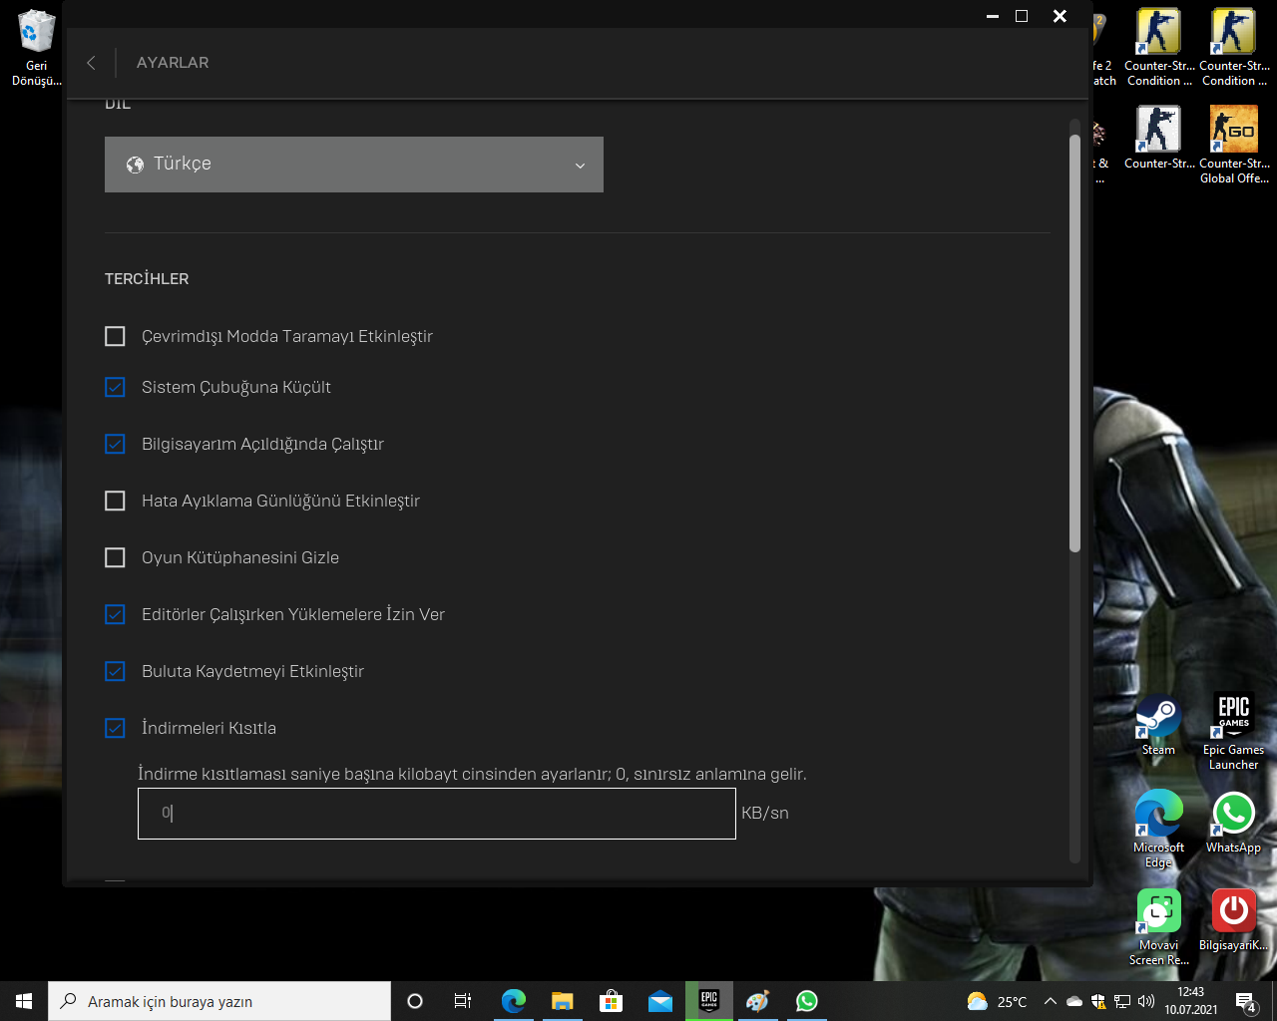Open File Explorer from the taskbar
1277x1021 pixels.
click(x=563, y=1001)
